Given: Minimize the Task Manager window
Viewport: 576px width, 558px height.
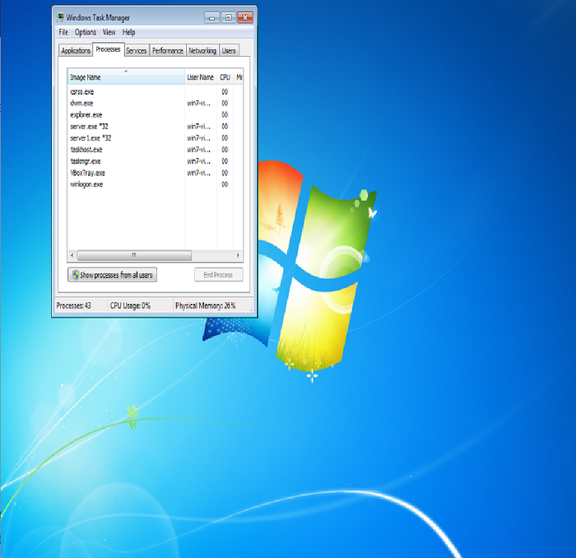Looking at the screenshot, I should [x=212, y=17].
